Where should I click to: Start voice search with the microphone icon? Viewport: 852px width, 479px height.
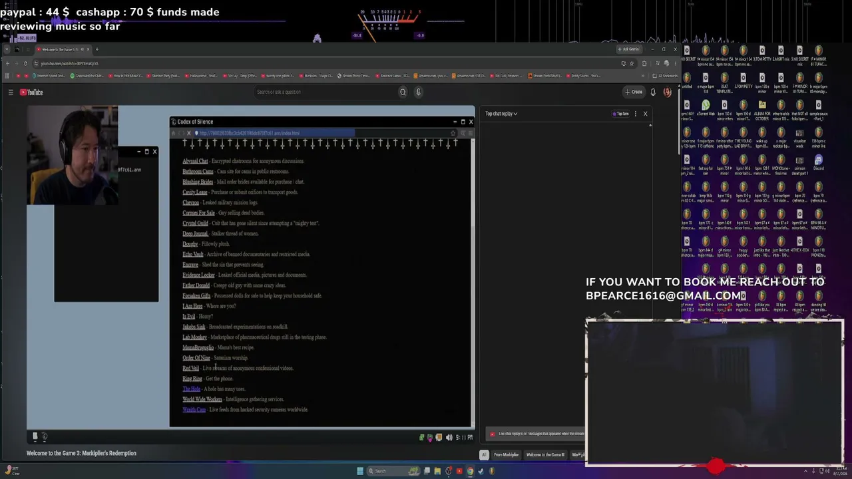pos(419,92)
